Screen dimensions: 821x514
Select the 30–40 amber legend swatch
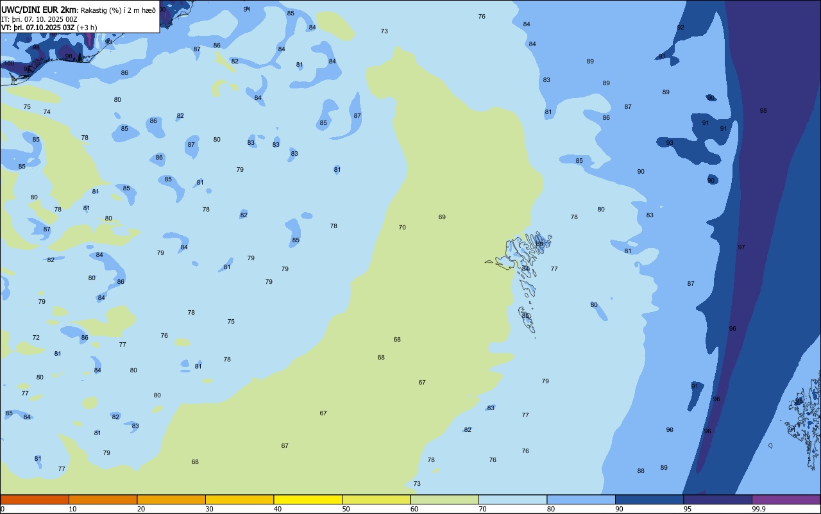click(239, 499)
